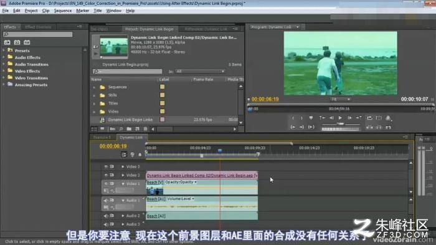Click Export Frame / Trim monitor icon

[388, 127]
